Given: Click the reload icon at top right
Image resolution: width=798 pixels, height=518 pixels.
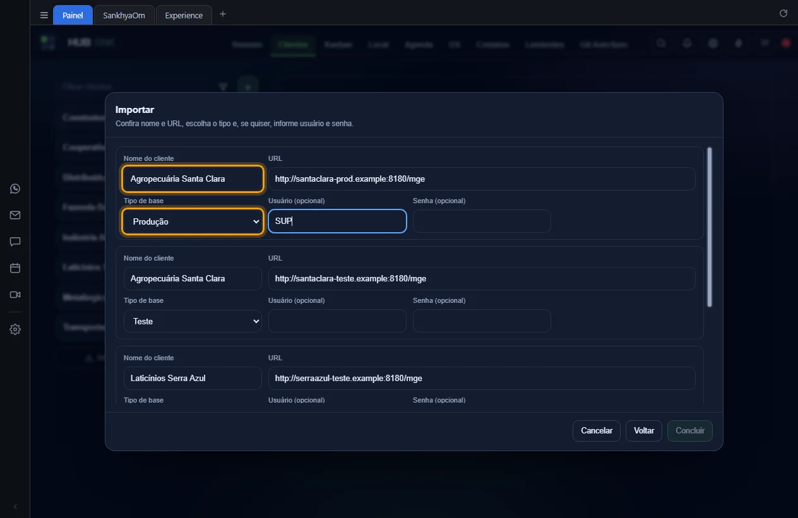Looking at the screenshot, I should 783,13.
